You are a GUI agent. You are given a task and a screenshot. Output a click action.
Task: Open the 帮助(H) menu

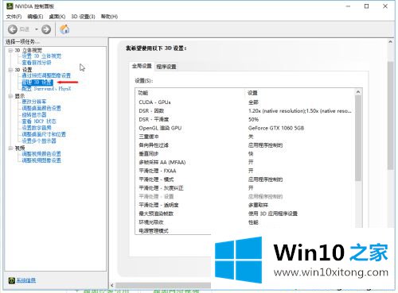tap(109, 17)
